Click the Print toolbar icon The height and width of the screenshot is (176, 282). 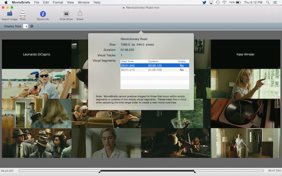coord(23,14)
